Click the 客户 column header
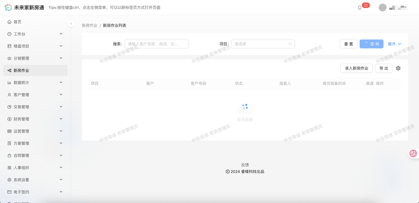 tap(150, 83)
